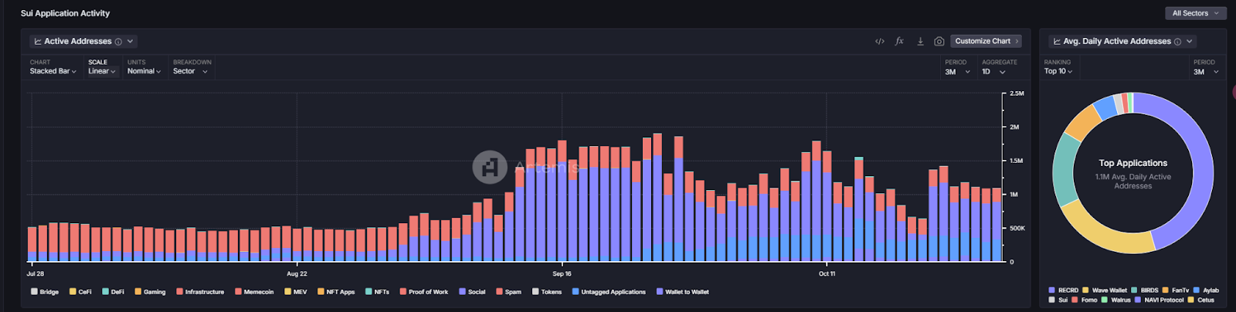Toggle the Wallet to Wallet legend entry
This screenshot has height=312, width=1236.
(x=683, y=292)
